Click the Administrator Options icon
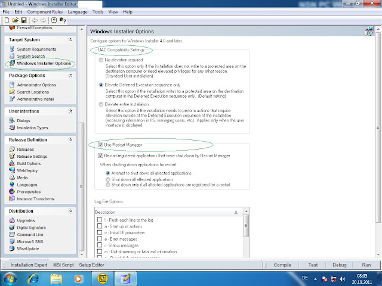Screen dimensions: 382x286 pyautogui.click(x=12, y=85)
